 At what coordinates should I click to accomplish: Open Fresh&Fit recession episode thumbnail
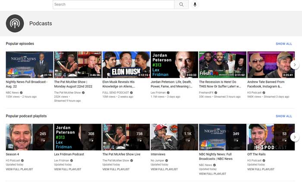[223, 65]
